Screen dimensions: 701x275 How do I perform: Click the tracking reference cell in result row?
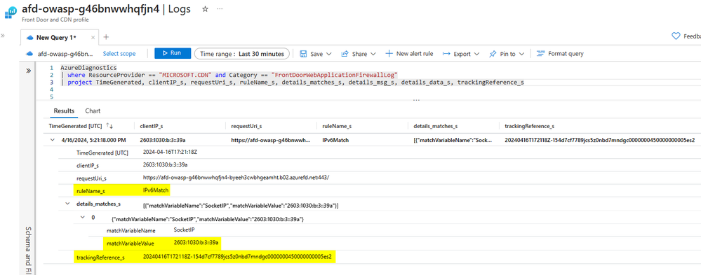tap(599, 140)
